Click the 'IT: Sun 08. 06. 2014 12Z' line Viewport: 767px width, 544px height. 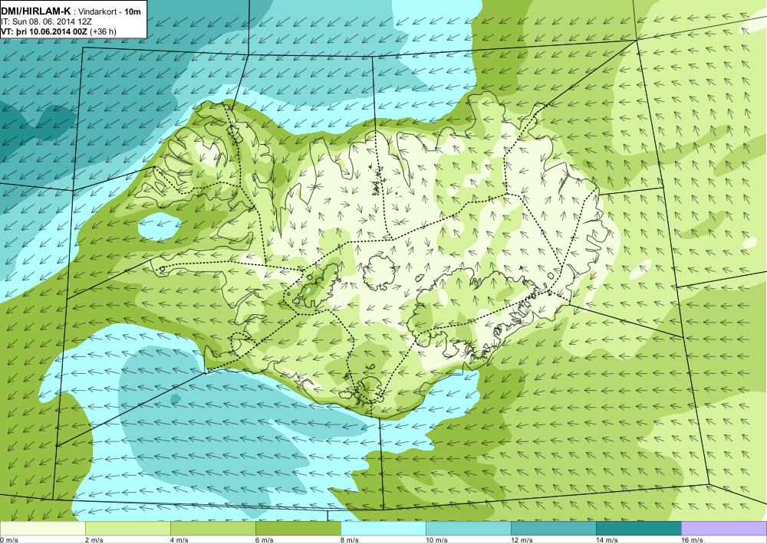(46, 21)
